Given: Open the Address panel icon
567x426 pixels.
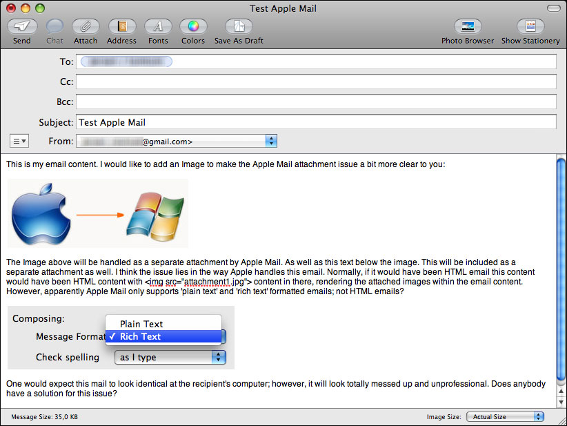Looking at the screenshot, I should click(121, 29).
